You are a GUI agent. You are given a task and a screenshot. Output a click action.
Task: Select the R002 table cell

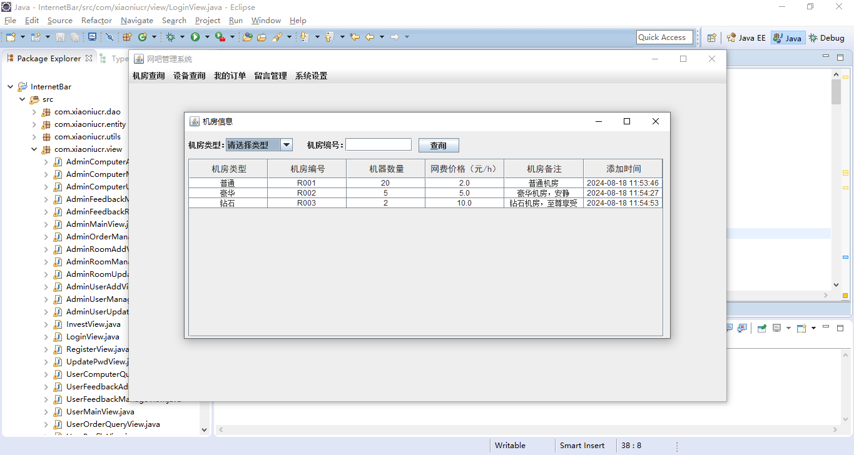pyautogui.click(x=307, y=193)
